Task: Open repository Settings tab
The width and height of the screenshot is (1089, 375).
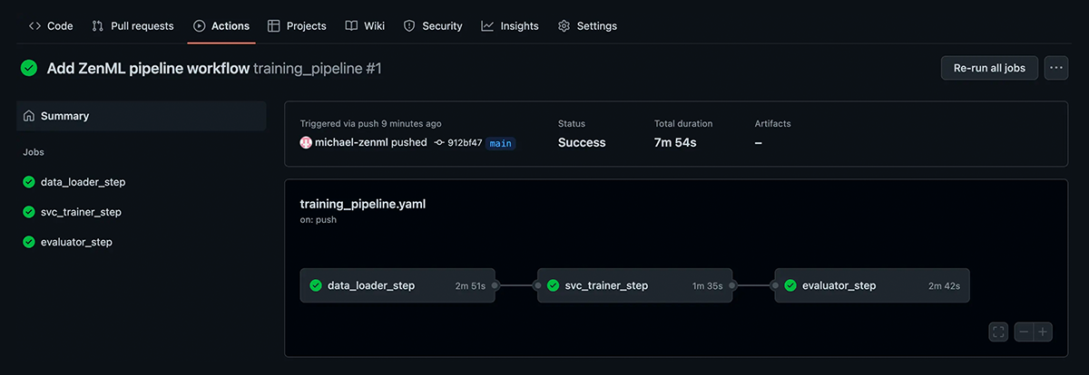Action: [587, 26]
